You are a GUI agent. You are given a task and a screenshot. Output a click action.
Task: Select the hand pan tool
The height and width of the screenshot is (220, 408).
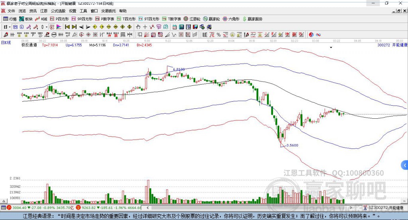coord(138,27)
